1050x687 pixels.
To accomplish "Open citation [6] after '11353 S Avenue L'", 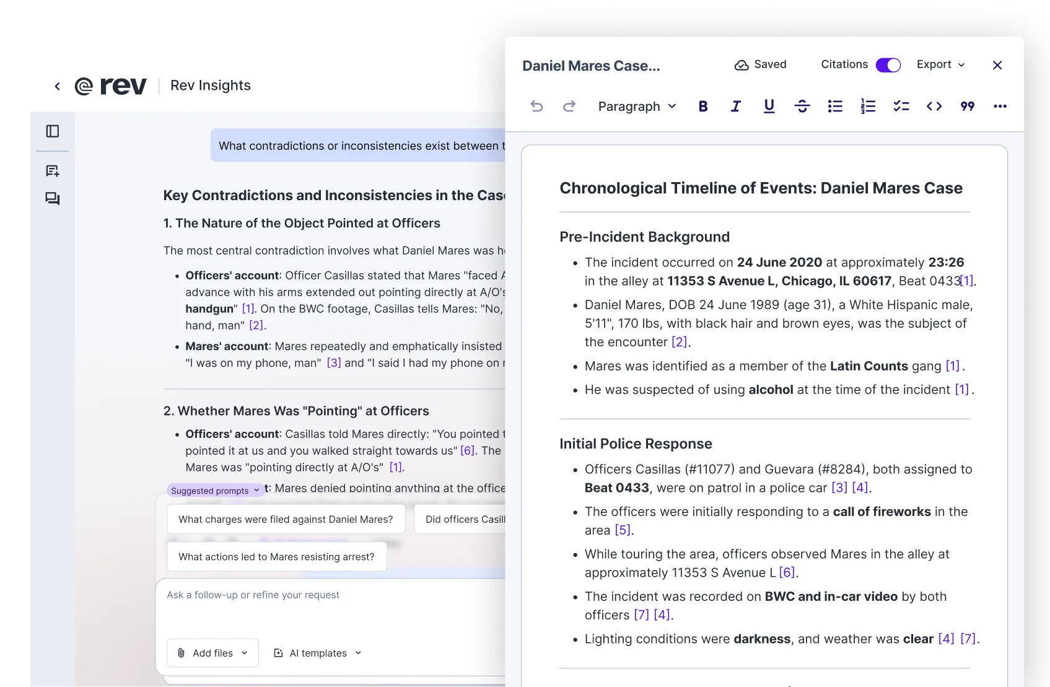I will tap(787, 573).
